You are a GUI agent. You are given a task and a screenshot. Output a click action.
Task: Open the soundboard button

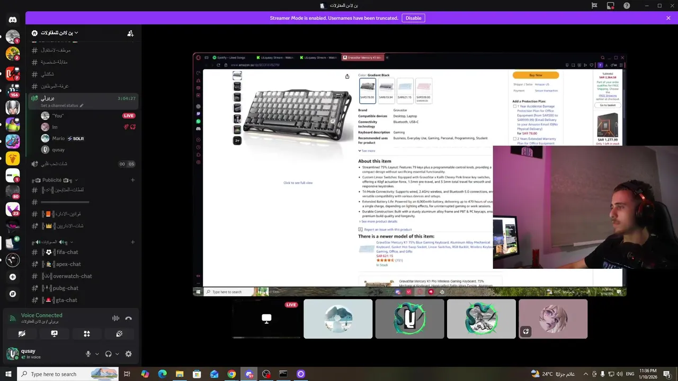point(119,334)
